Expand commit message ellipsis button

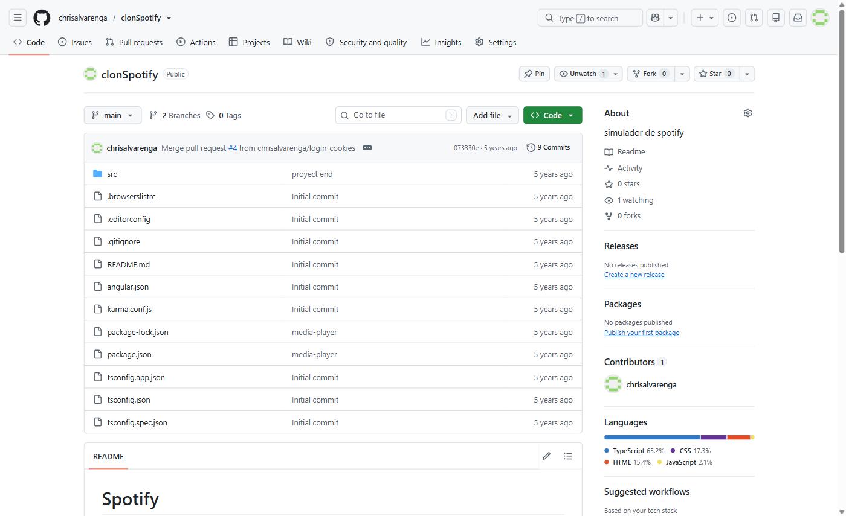367,148
